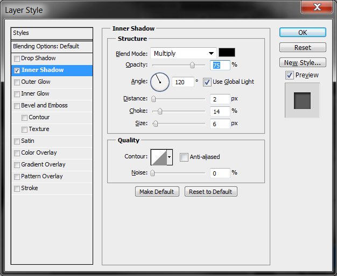The width and height of the screenshot is (337, 276).
Task: Click the Opacity slider handle
Action: [192, 66]
